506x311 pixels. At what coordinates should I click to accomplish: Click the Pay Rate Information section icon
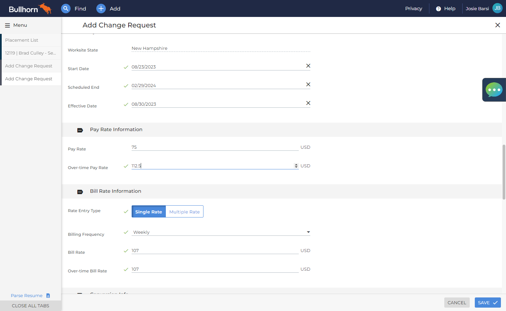point(80,130)
